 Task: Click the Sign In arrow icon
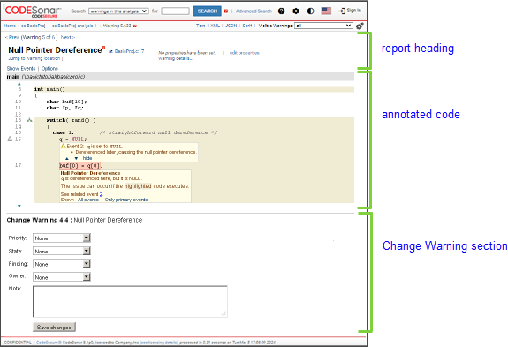click(x=342, y=11)
